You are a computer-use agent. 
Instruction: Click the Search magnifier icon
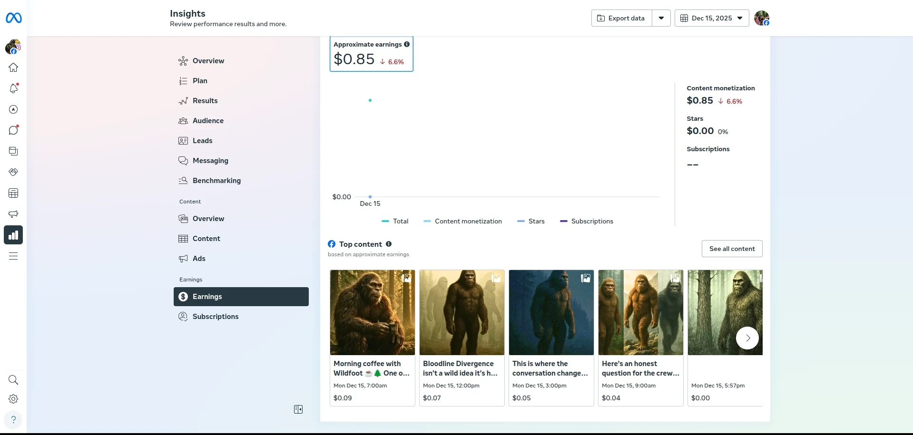pos(13,380)
